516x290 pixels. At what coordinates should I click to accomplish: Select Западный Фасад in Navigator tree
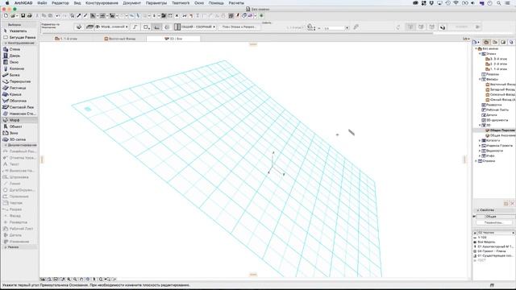(x=501, y=89)
